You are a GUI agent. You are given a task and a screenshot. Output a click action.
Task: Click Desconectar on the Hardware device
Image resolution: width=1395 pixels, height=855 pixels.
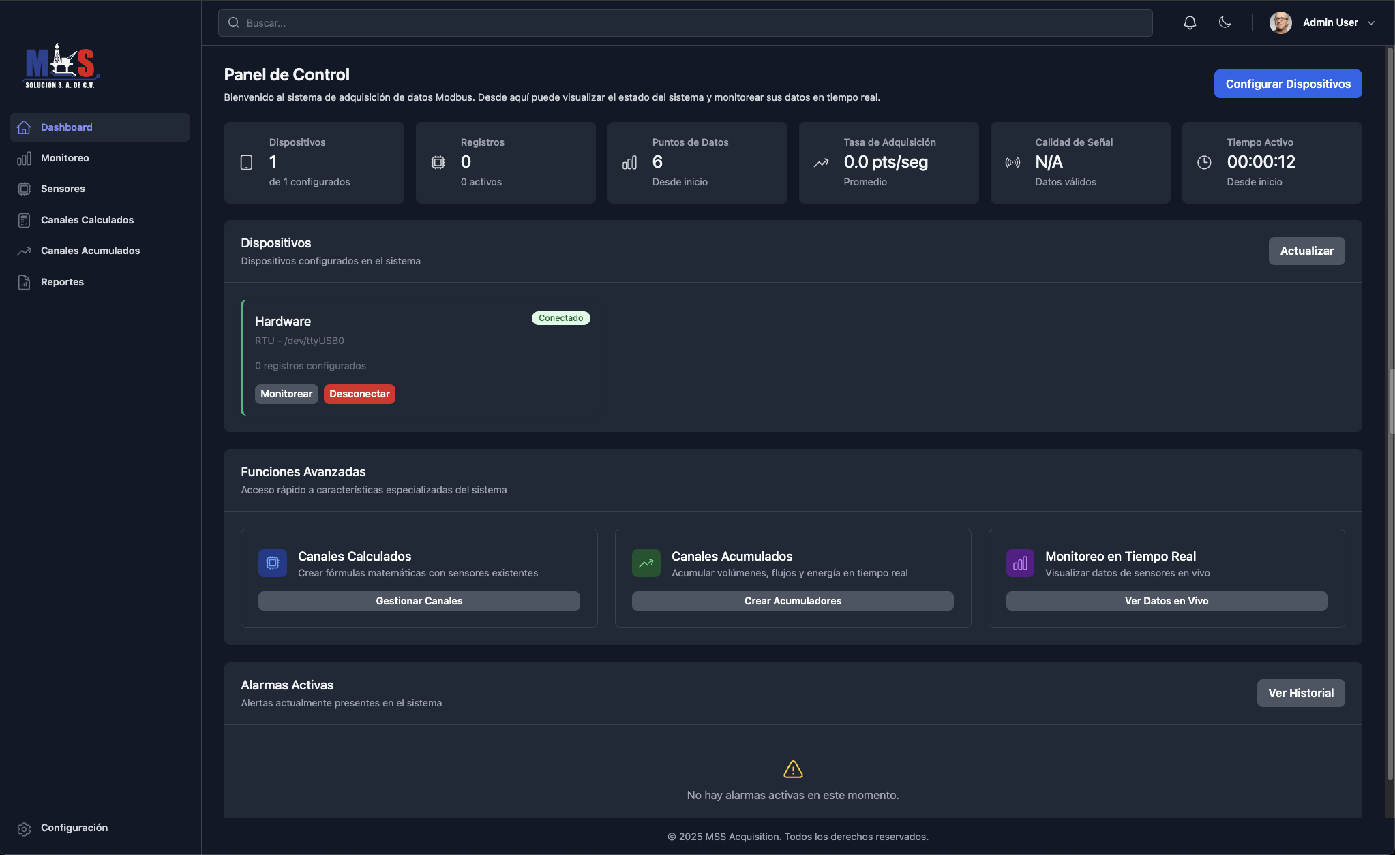(x=359, y=394)
